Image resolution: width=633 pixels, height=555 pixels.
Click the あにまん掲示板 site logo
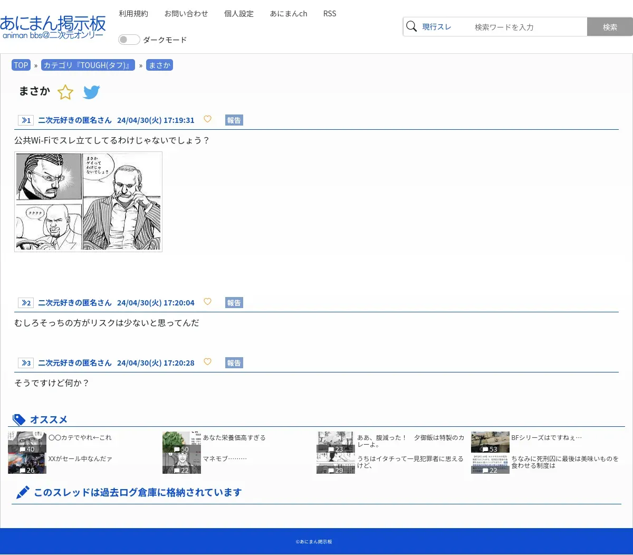(x=53, y=27)
